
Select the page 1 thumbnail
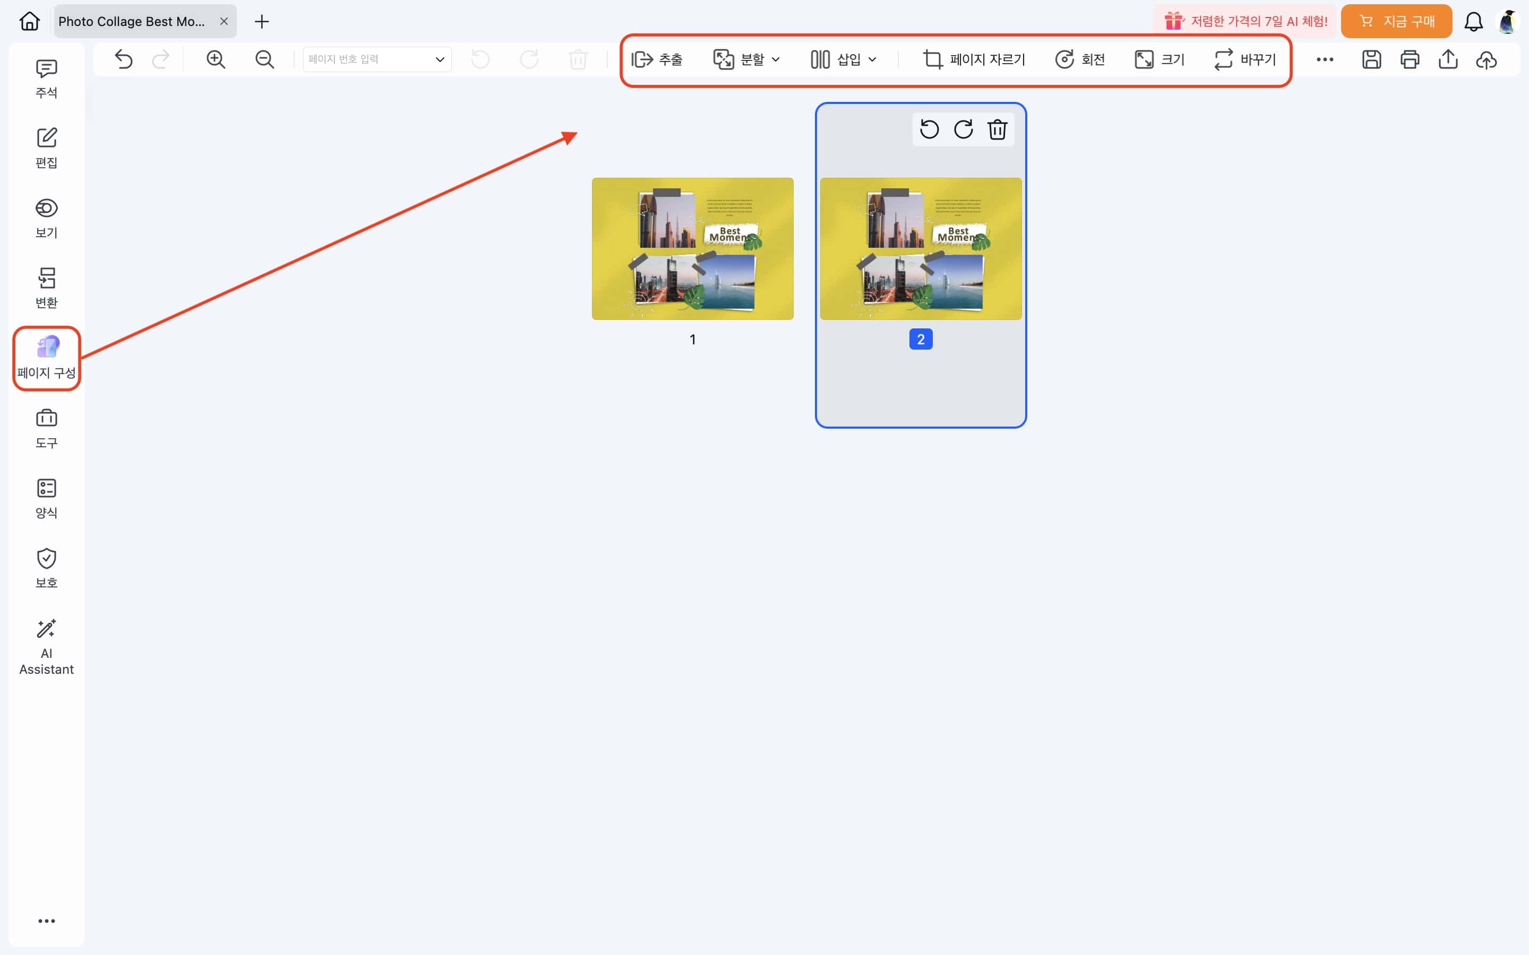692,248
